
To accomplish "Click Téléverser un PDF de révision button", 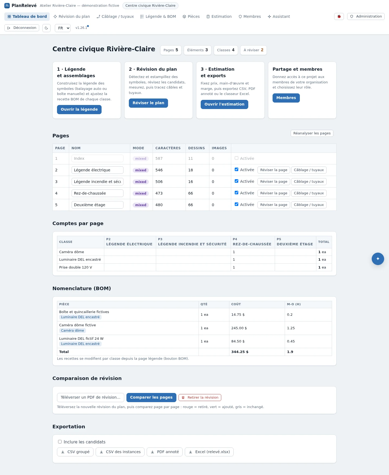I will pos(90,398).
